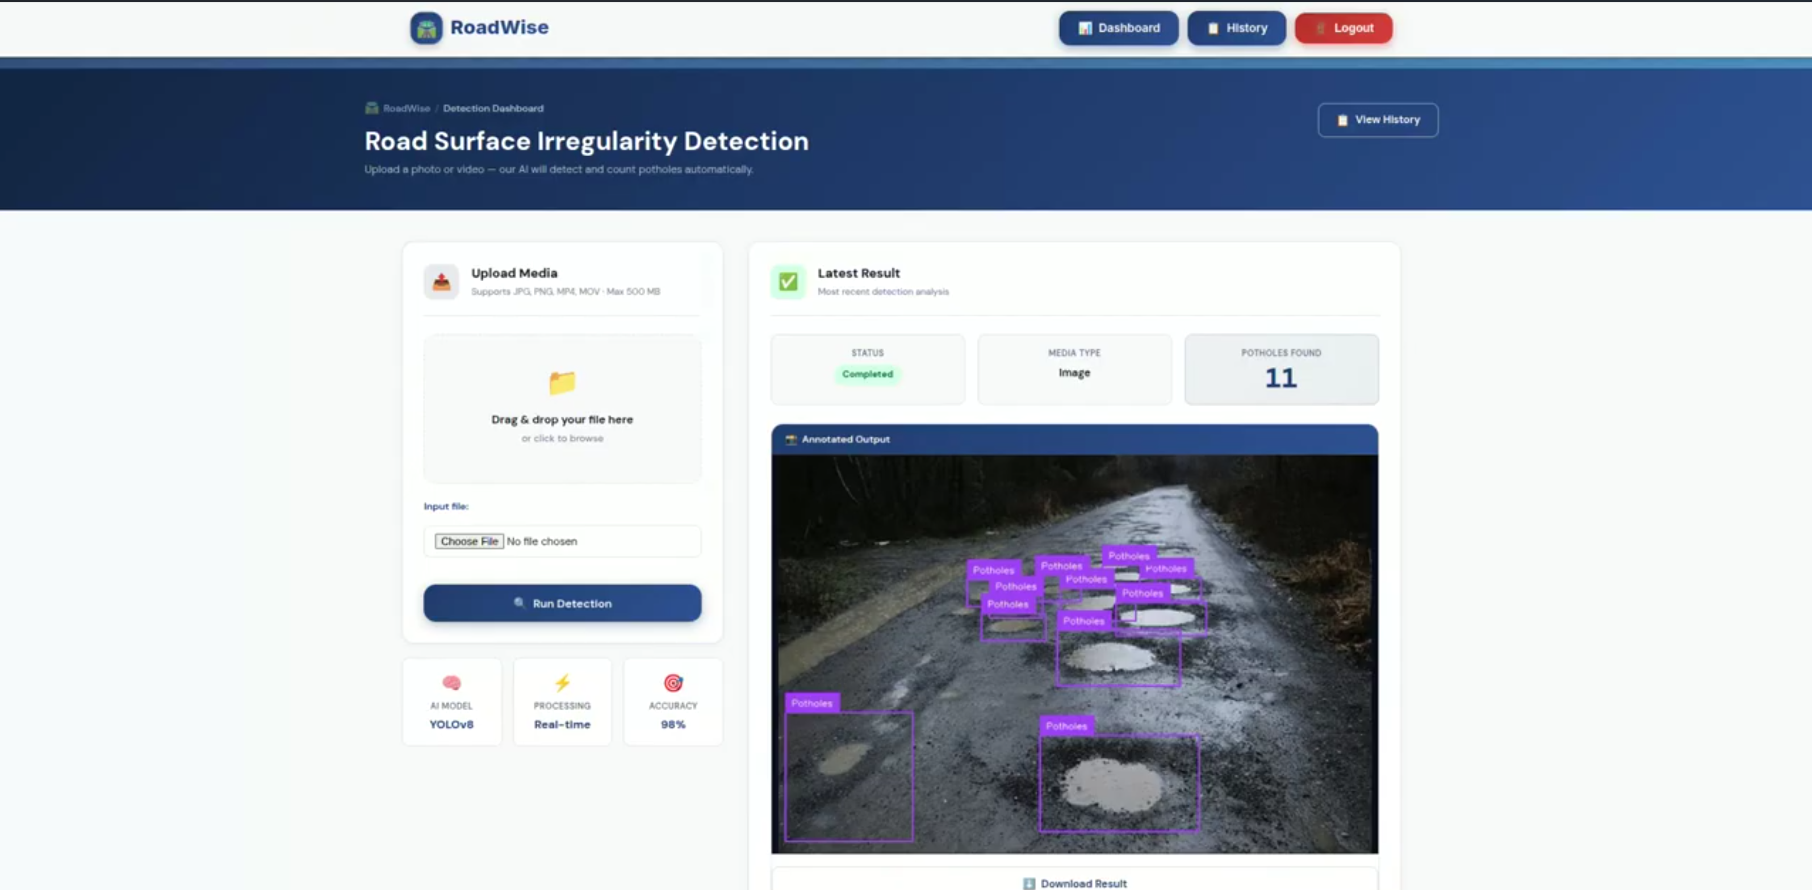The image size is (1812, 890).
Task: Click the Logout button door icon
Action: coord(1321,28)
